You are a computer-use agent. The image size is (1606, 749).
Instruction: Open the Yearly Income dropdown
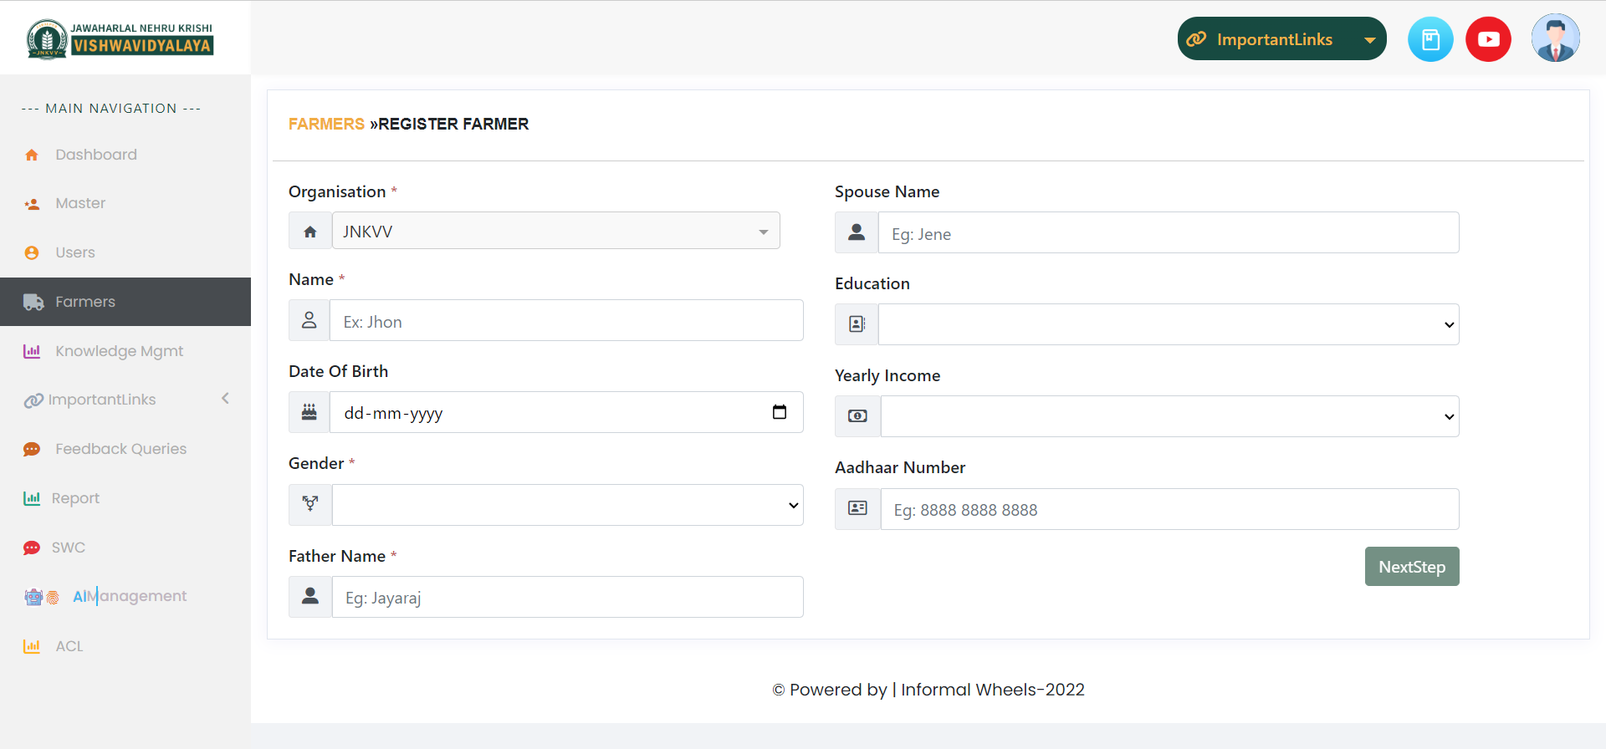click(x=1169, y=416)
